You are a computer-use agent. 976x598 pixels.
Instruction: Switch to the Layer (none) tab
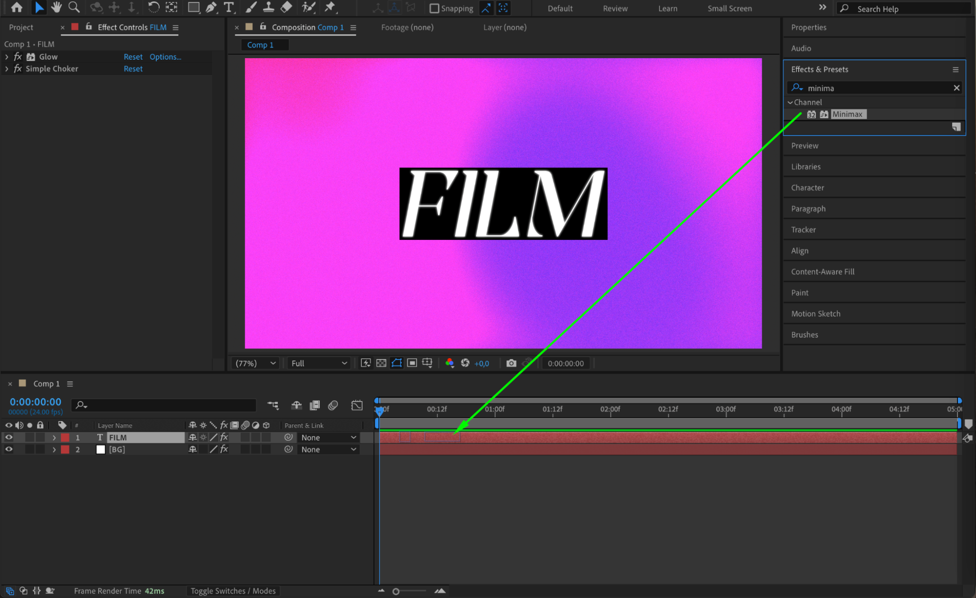pos(505,27)
